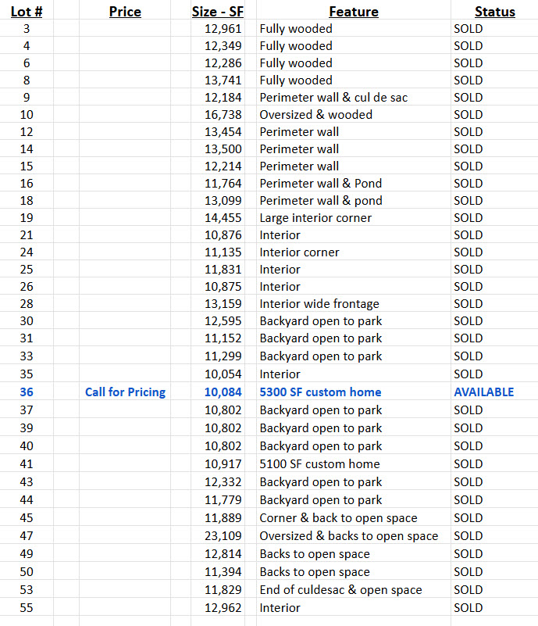The image size is (538, 626).
Task: Open the "Call for Pricing" link
Action: 125,392
